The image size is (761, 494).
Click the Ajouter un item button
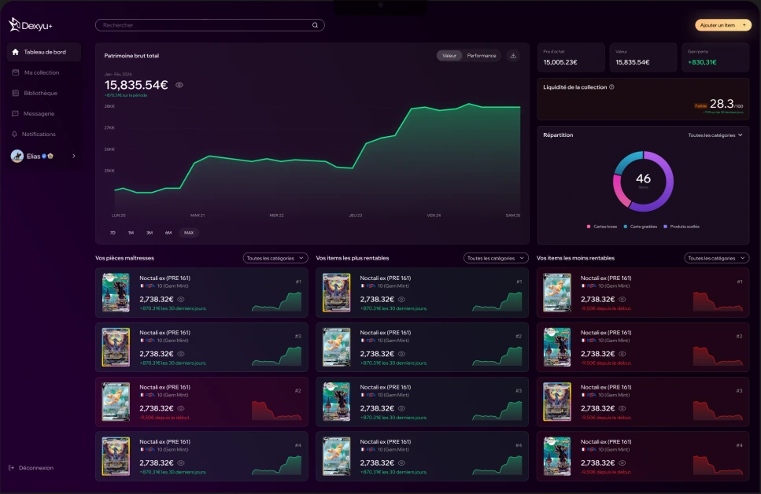click(722, 25)
